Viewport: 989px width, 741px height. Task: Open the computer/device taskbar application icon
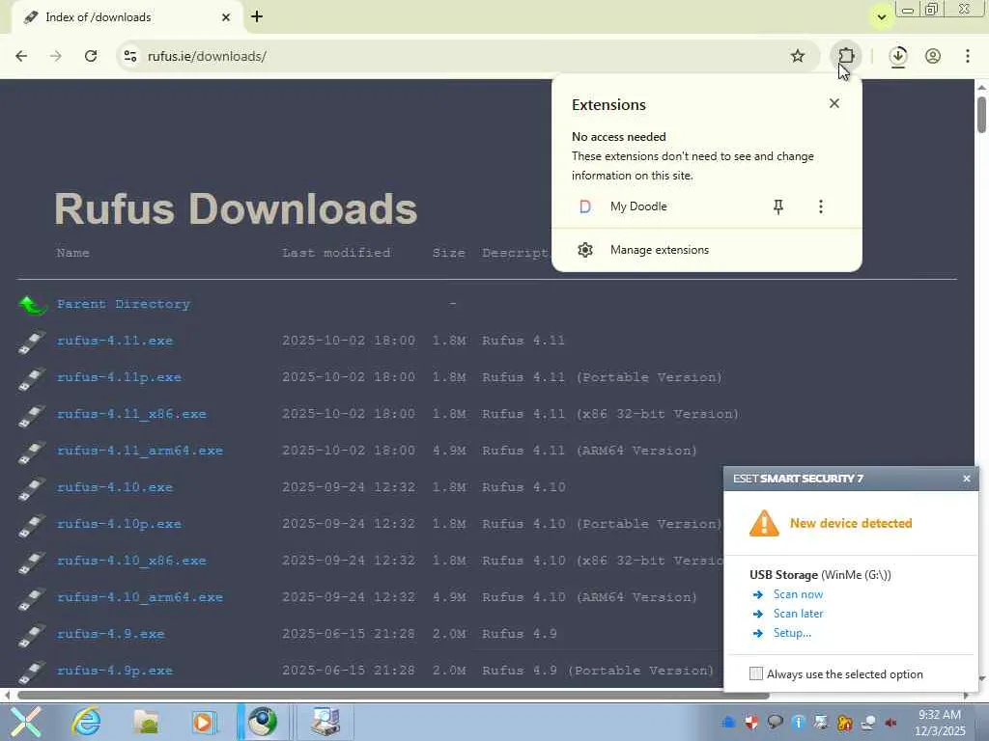tap(325, 722)
